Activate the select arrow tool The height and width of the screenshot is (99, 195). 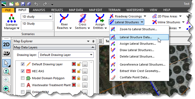6,63
